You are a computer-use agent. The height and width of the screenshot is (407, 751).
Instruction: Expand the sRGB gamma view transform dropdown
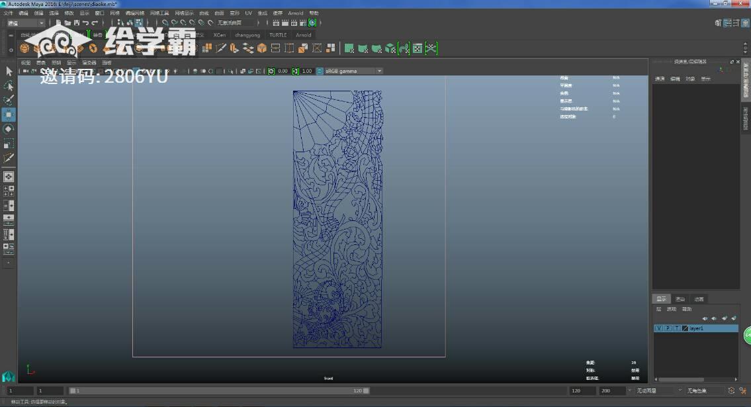coord(379,71)
